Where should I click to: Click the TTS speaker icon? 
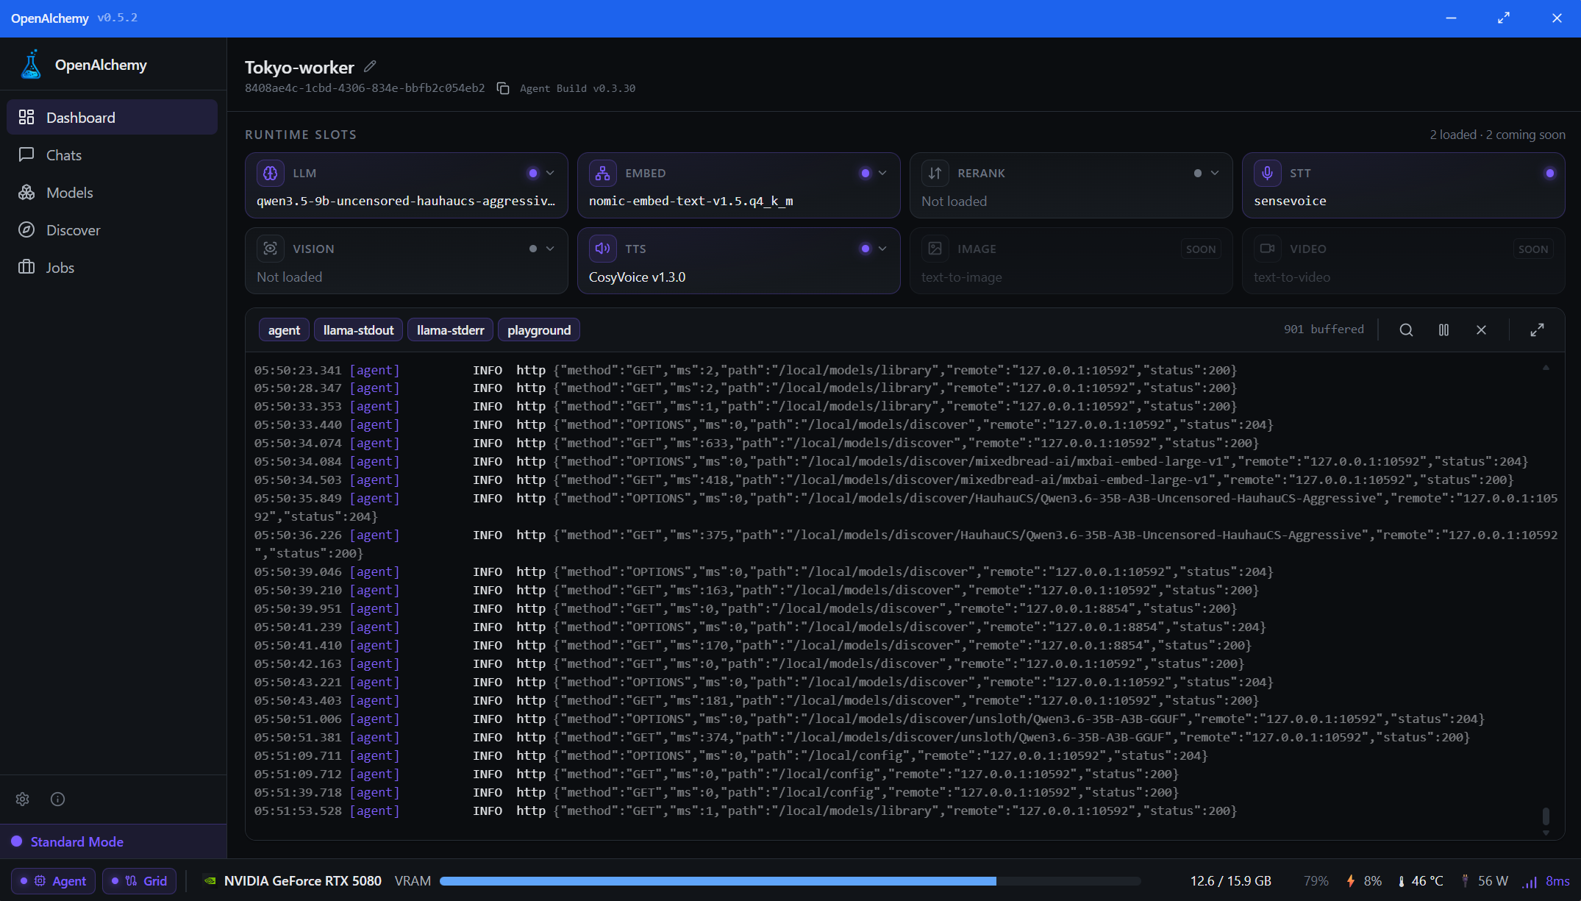pos(603,249)
